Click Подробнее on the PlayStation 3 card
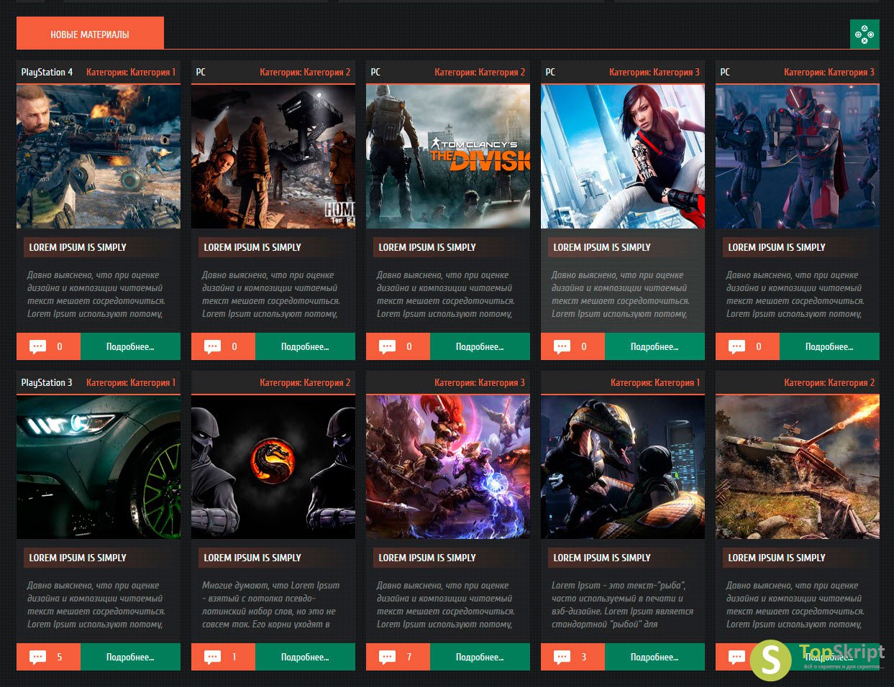The width and height of the screenshot is (894, 687). [130, 657]
